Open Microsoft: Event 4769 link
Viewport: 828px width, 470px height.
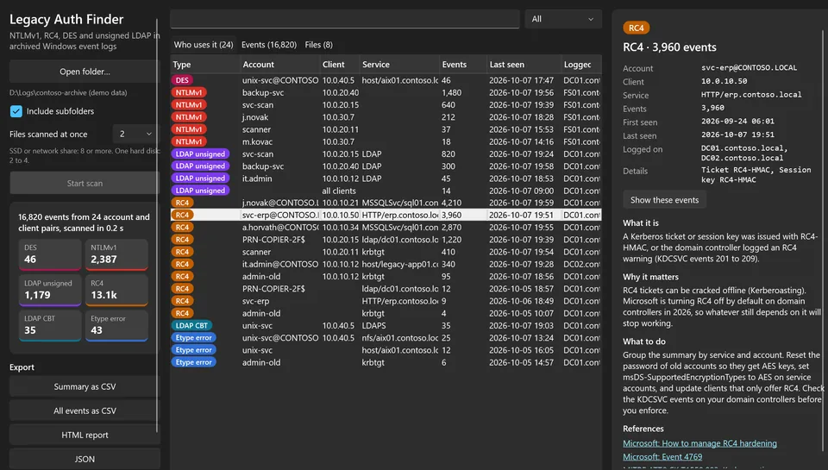[x=662, y=457]
